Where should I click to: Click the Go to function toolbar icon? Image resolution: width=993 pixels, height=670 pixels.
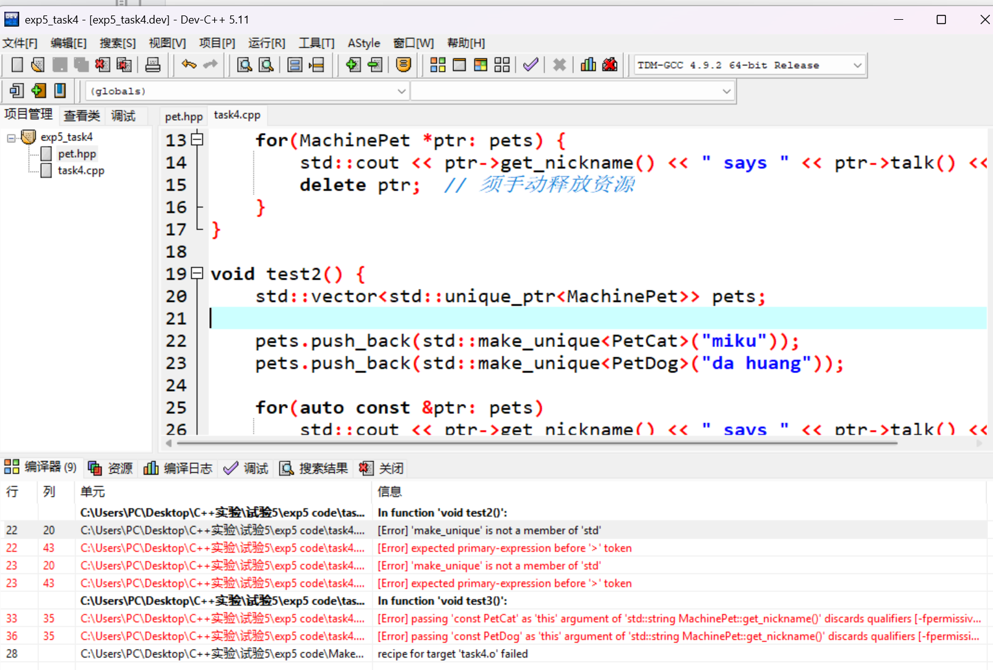[295, 65]
